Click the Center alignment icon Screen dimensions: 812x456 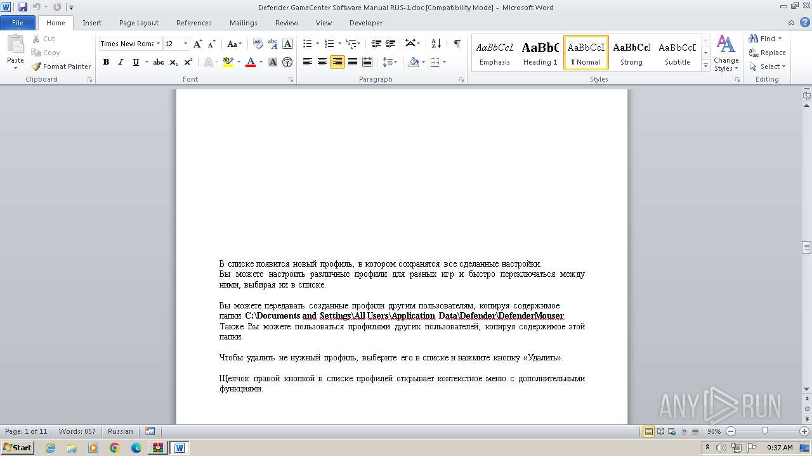322,62
